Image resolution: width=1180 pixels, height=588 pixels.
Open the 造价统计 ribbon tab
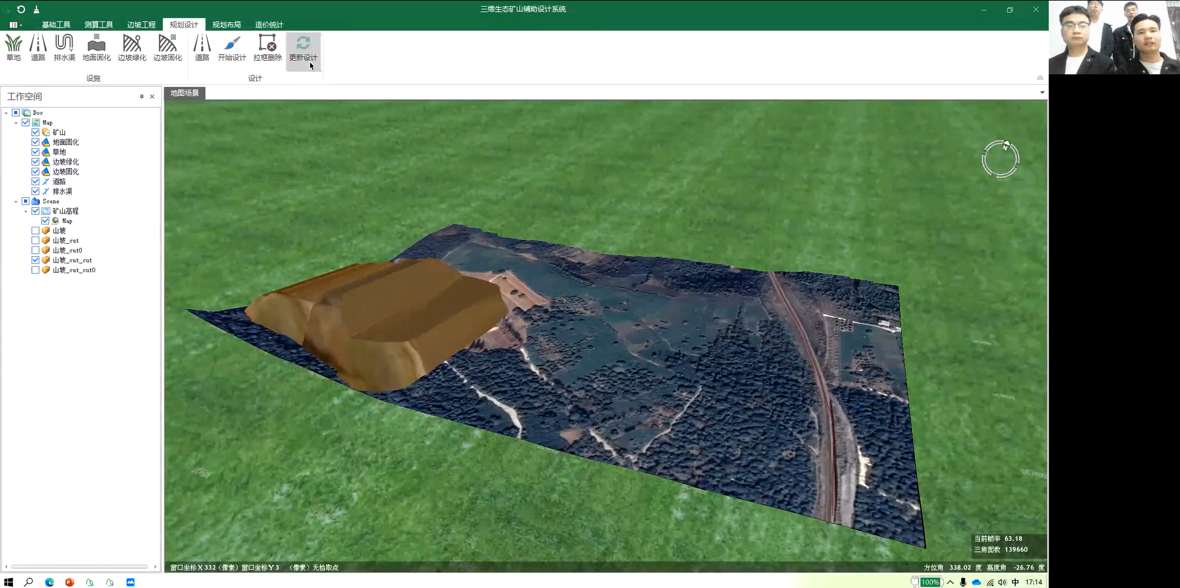[269, 25]
